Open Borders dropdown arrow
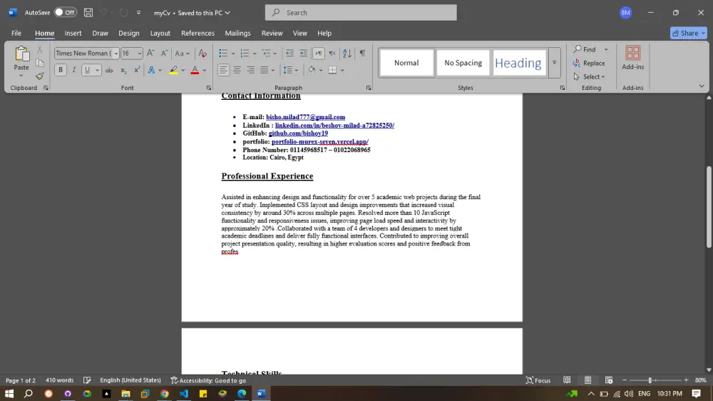Image resolution: width=713 pixels, height=401 pixels. pos(342,70)
